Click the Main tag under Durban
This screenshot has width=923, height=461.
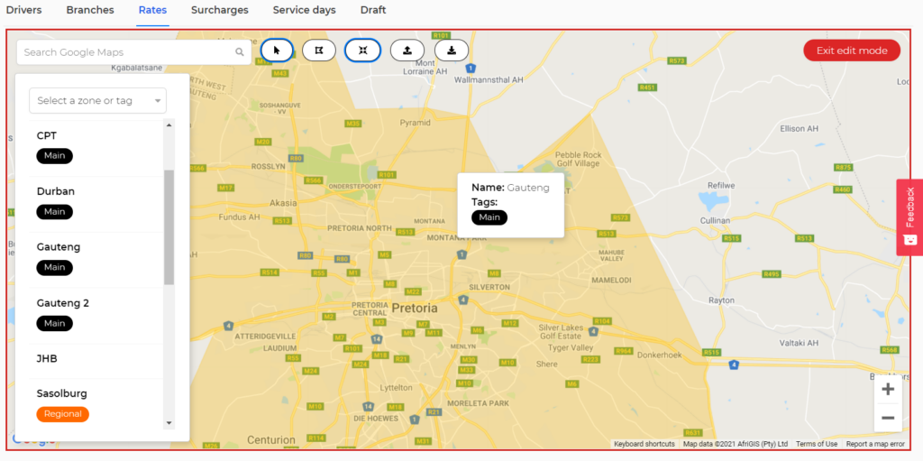(55, 212)
